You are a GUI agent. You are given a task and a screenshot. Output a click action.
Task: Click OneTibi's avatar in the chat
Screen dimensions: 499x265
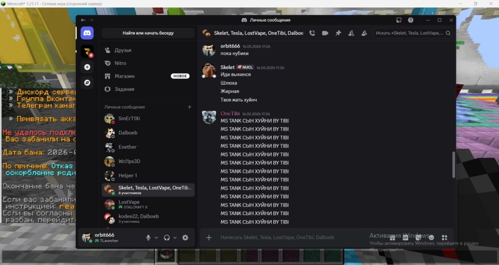pyautogui.click(x=209, y=117)
